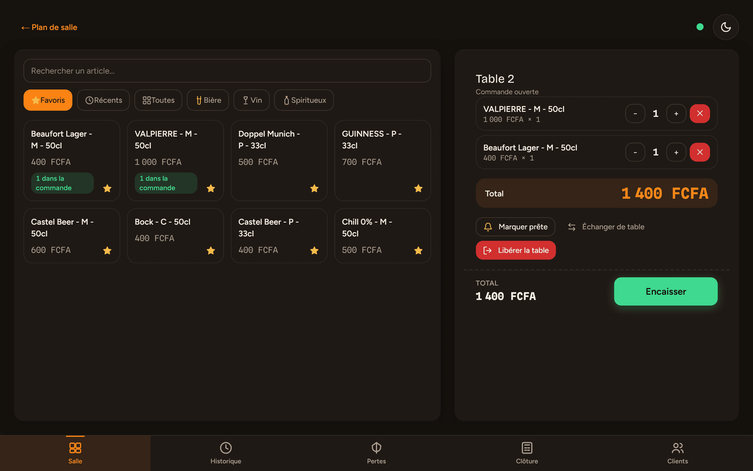Screen dimensions: 753x471
Task: Delete Beaufort Lager line with red X
Action: click(x=700, y=152)
